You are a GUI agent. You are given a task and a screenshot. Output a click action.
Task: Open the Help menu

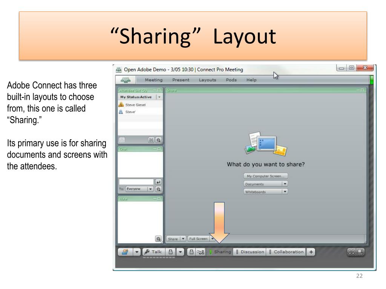coord(251,80)
